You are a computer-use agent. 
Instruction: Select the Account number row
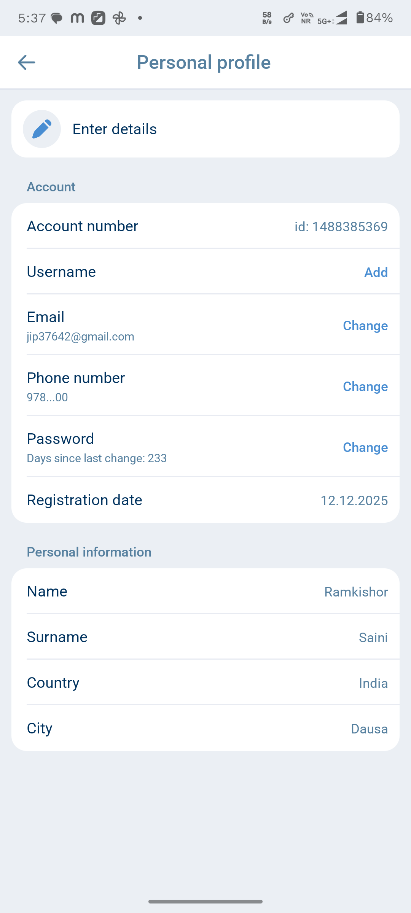[205, 226]
